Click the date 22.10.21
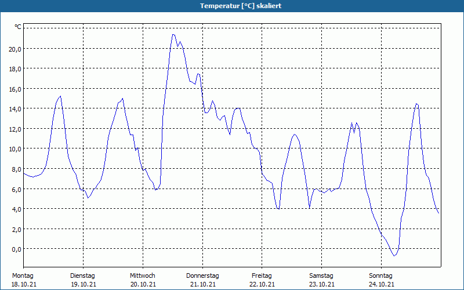The width and height of the screenshot is (464, 290). (262, 284)
